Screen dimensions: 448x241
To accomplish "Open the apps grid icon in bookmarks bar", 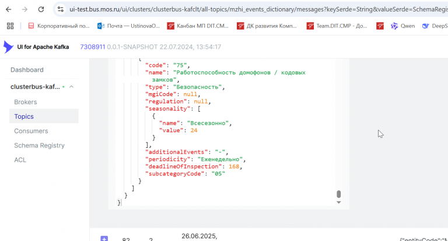I will 10,26.
